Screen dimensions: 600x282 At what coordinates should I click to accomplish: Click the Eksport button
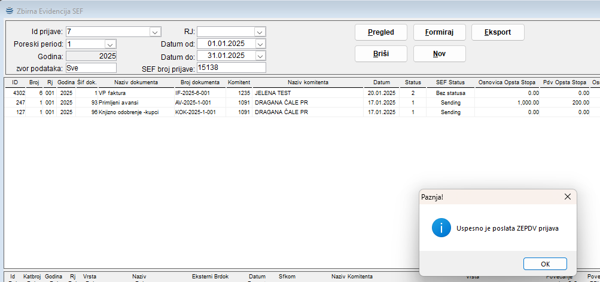(498, 32)
